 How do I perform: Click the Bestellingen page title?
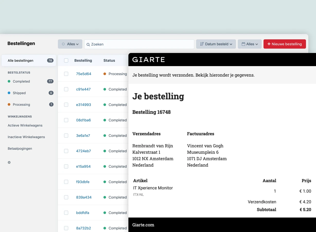[x=21, y=43]
